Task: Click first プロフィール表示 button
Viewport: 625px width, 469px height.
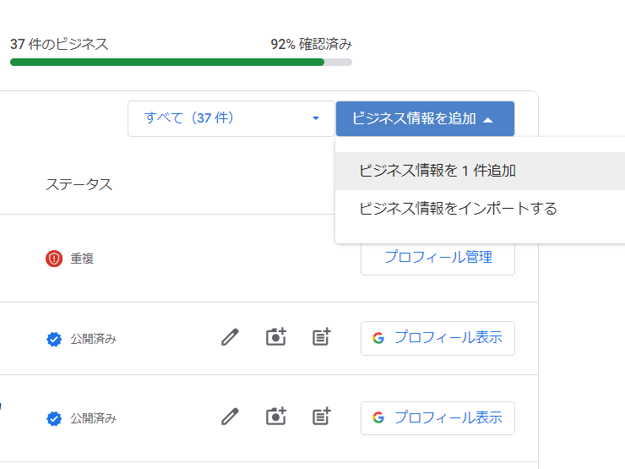Action: (x=437, y=338)
